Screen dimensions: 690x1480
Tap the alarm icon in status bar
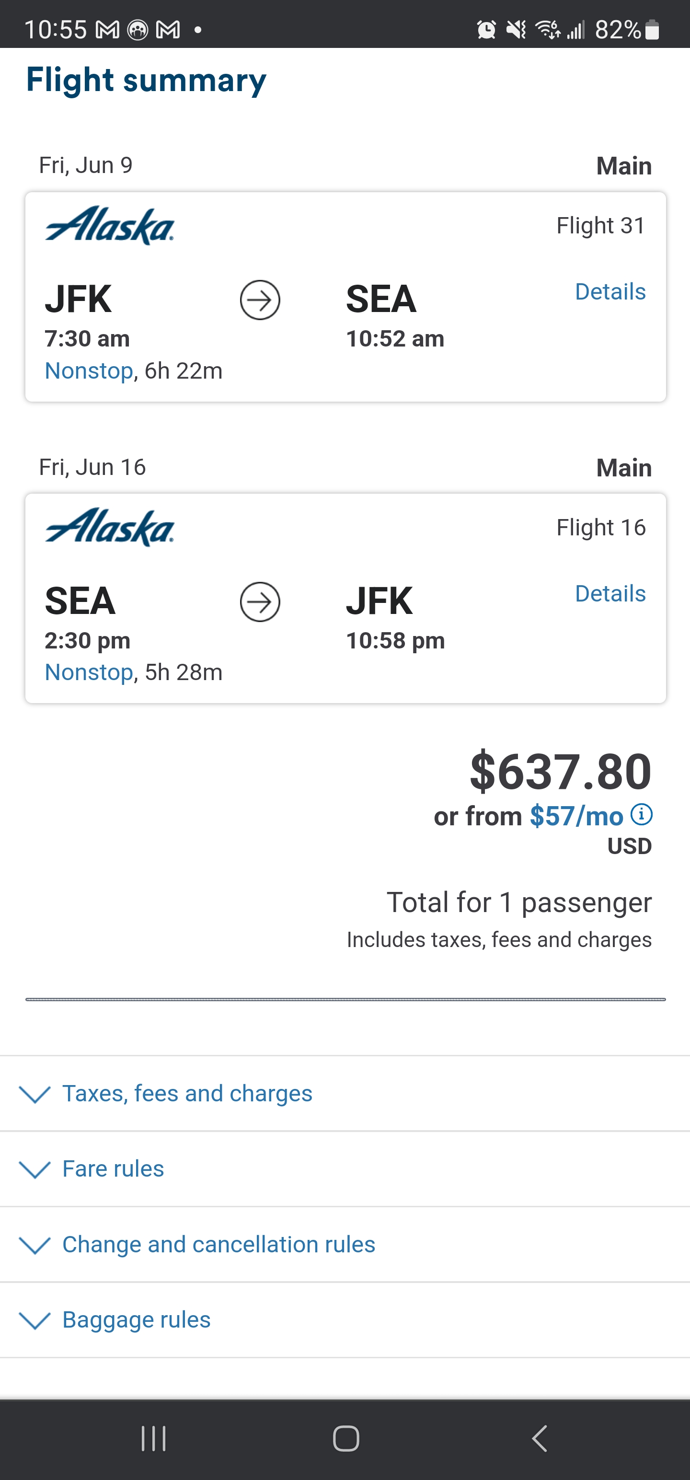(x=486, y=29)
